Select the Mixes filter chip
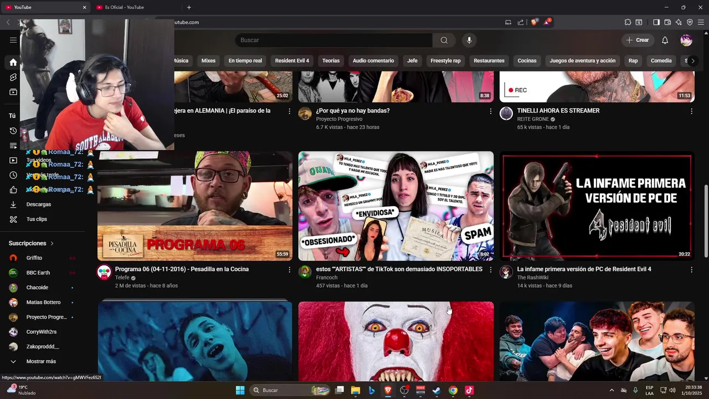The image size is (709, 399). tap(208, 61)
